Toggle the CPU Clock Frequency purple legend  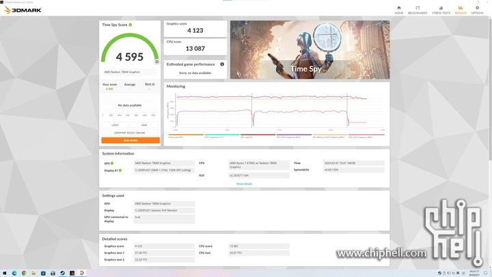[294, 136]
